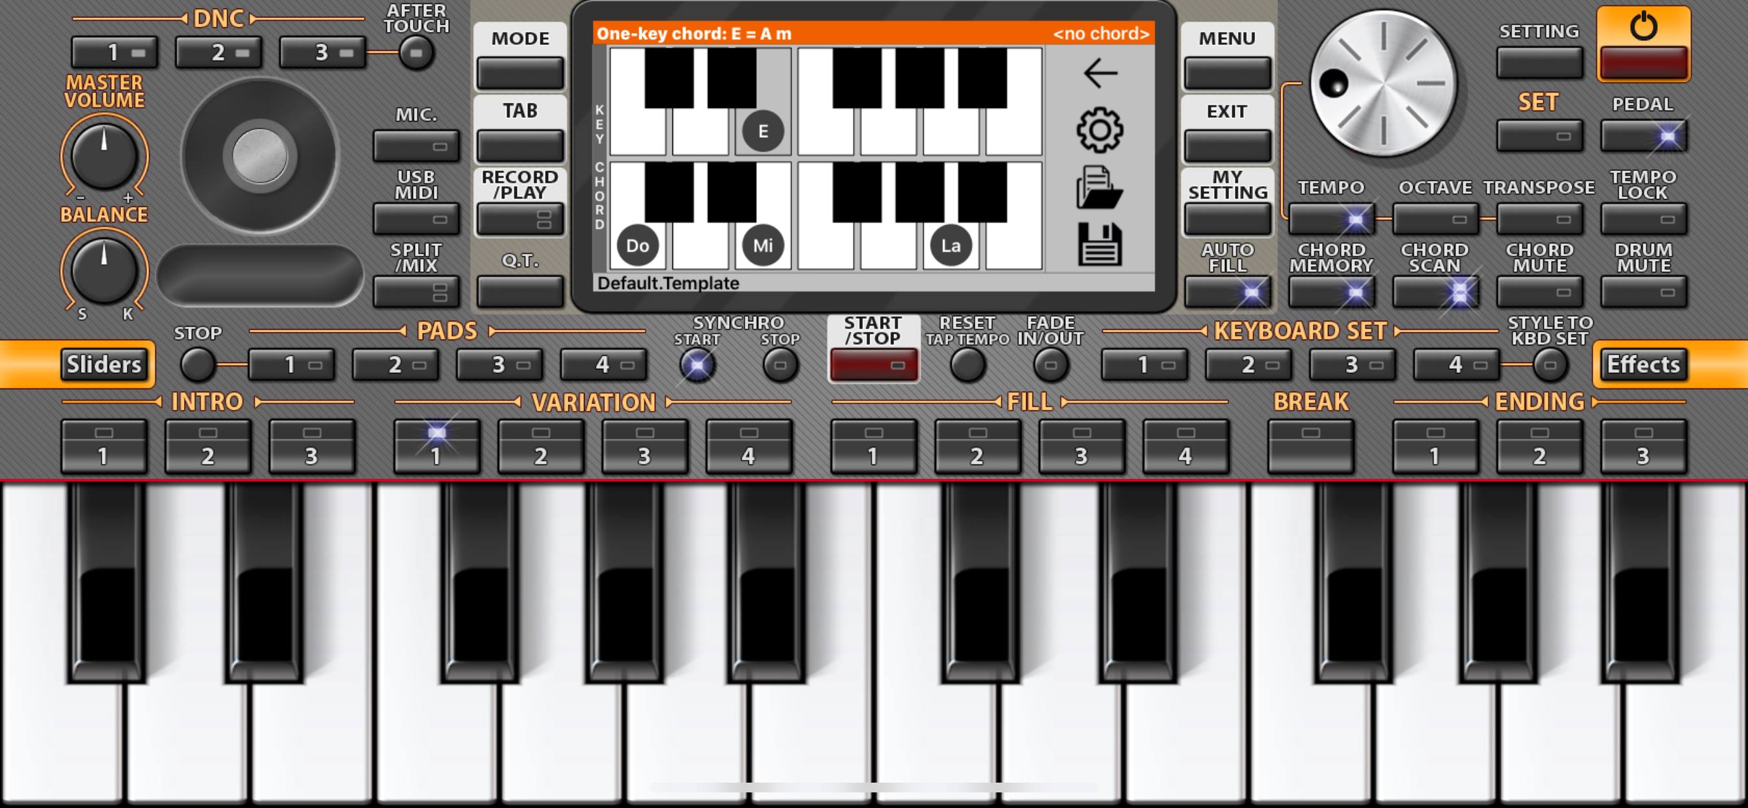The height and width of the screenshot is (808, 1748).
Task: Toggle the Synchro Stop button
Action: (780, 364)
